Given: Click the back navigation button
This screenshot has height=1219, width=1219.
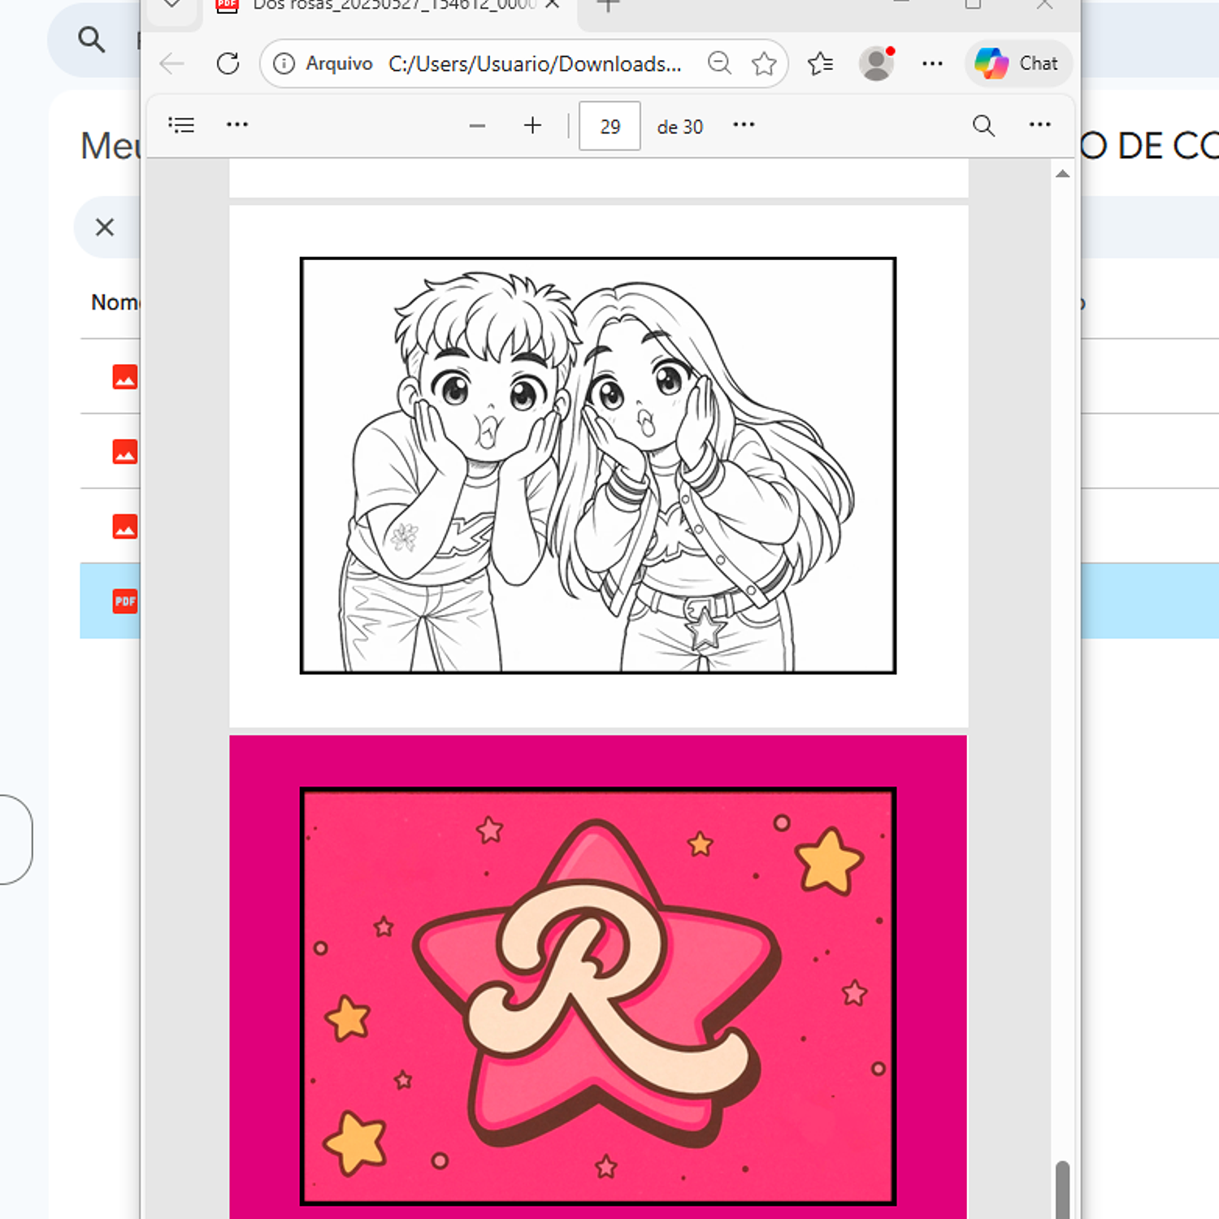Looking at the screenshot, I should (x=171, y=63).
